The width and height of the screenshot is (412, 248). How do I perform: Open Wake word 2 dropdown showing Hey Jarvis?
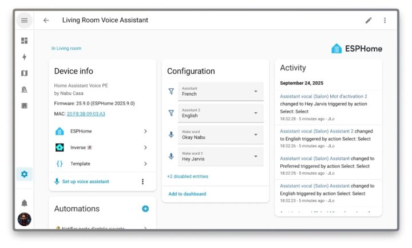[221, 156]
